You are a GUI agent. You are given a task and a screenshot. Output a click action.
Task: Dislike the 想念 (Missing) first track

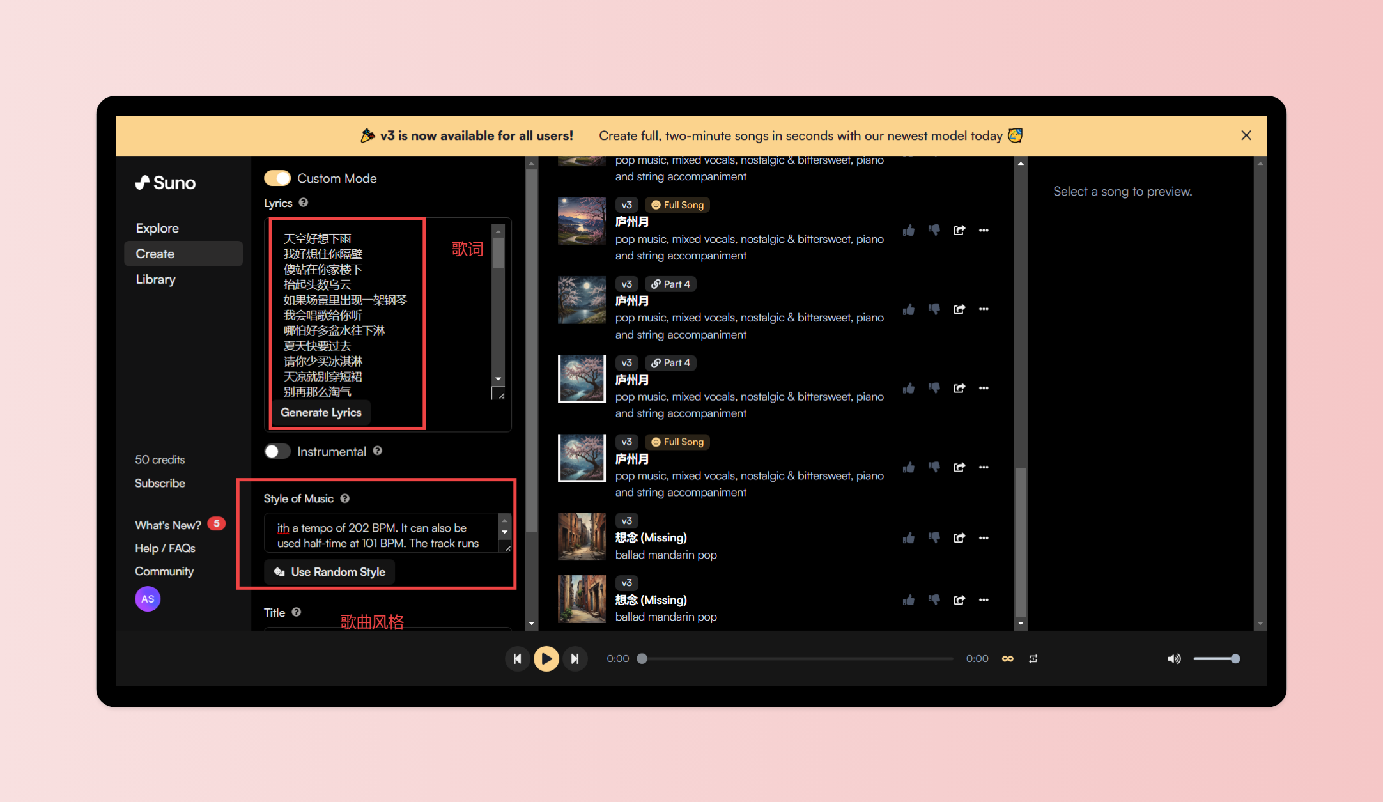[x=934, y=537]
